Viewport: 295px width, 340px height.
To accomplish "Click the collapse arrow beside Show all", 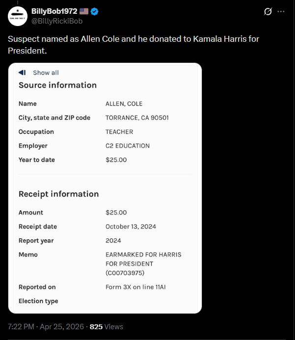I will [x=22, y=72].
